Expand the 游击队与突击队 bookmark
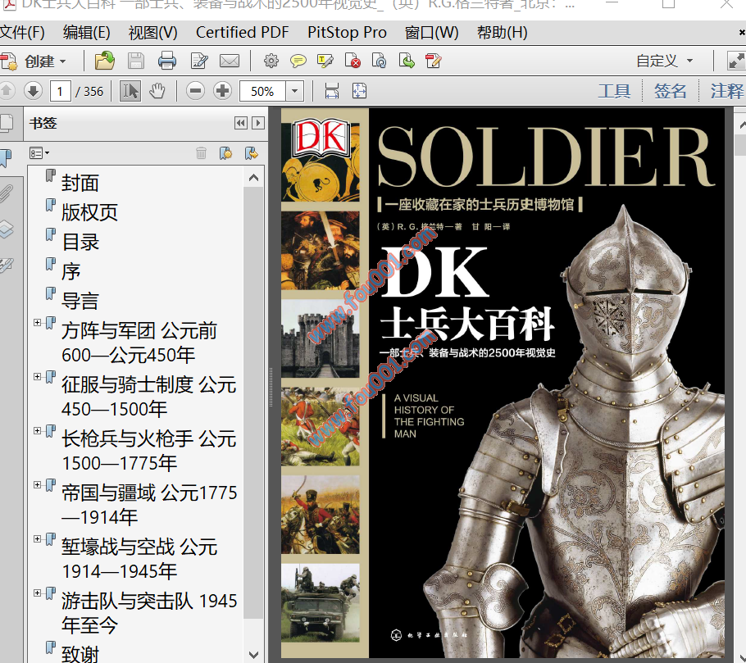The width and height of the screenshot is (746, 663). (x=37, y=593)
